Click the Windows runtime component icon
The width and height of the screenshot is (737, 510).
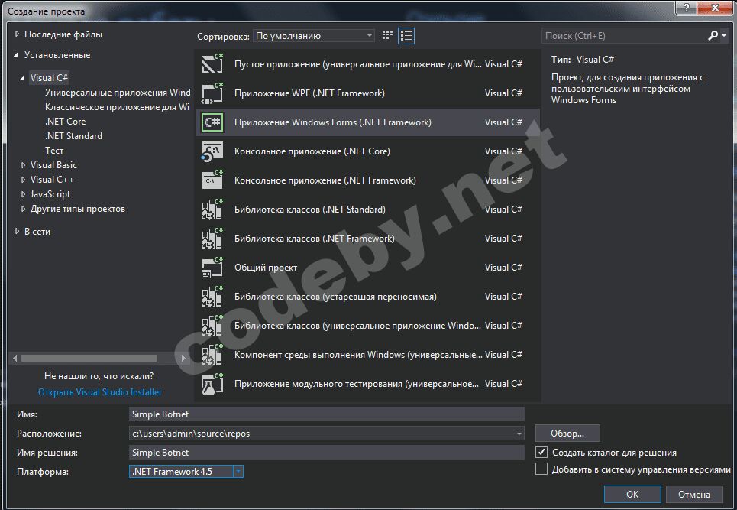(212, 355)
